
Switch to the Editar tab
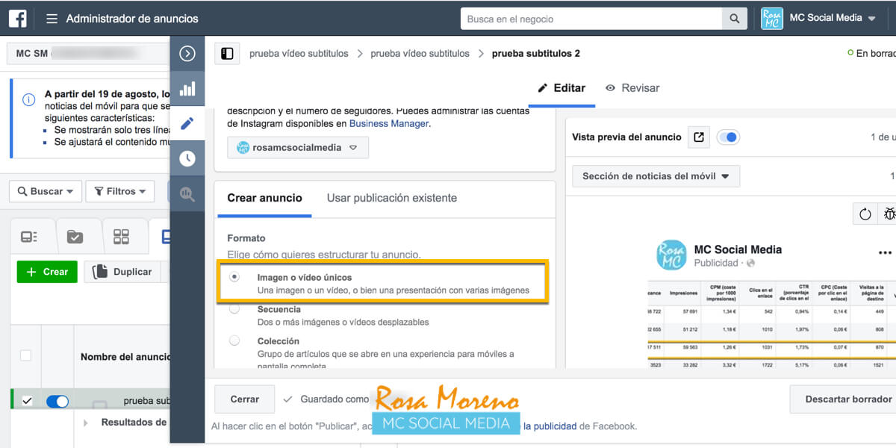(x=561, y=88)
